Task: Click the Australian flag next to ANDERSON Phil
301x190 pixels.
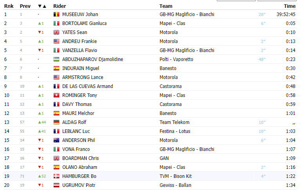Action: [x=56, y=140]
